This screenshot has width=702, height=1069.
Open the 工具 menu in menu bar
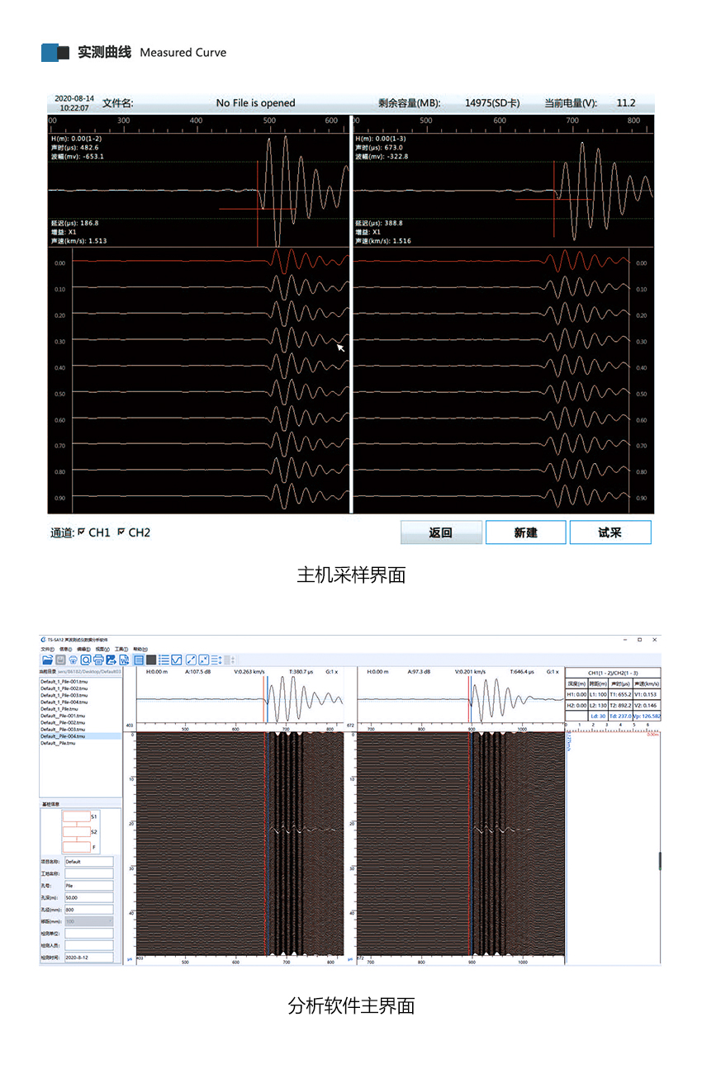(121, 649)
